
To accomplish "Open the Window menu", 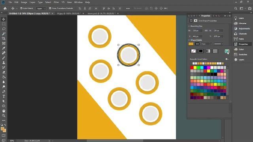I will (x=78, y=2).
